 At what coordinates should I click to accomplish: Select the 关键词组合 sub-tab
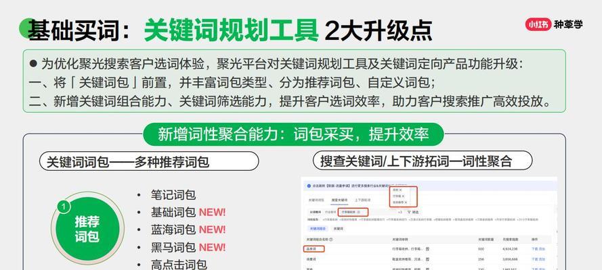(x=318, y=229)
